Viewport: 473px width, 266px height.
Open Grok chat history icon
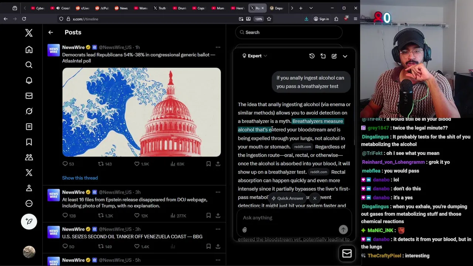click(x=312, y=56)
